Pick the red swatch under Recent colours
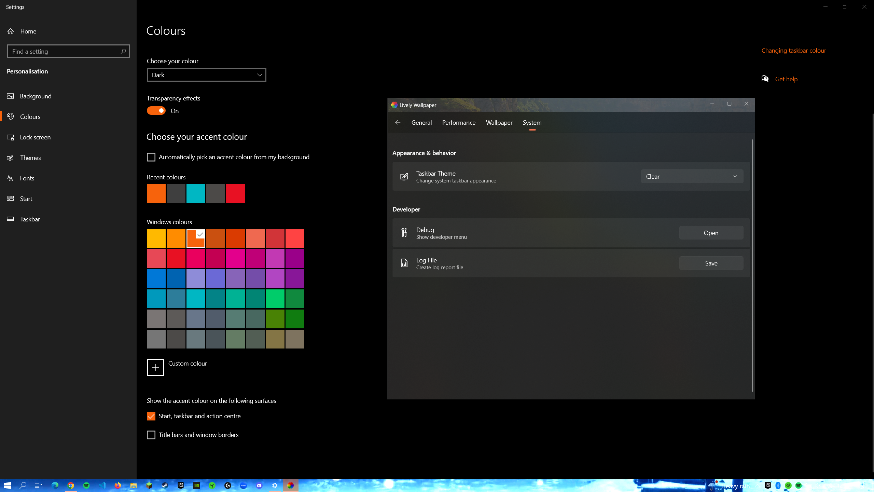874x492 pixels. [235, 193]
